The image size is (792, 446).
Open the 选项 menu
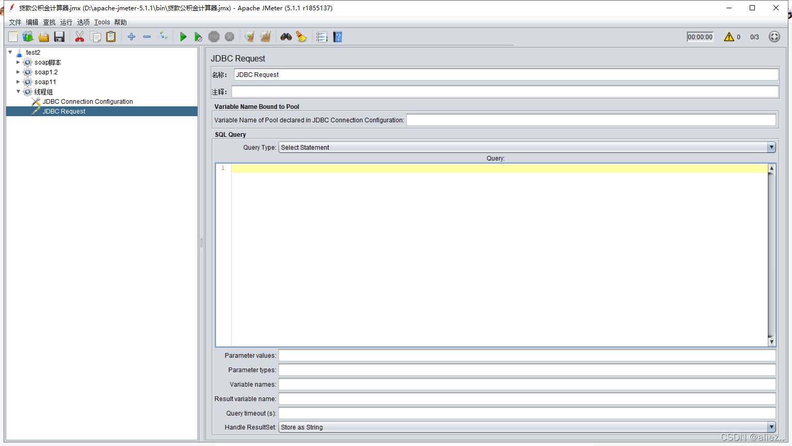click(83, 22)
